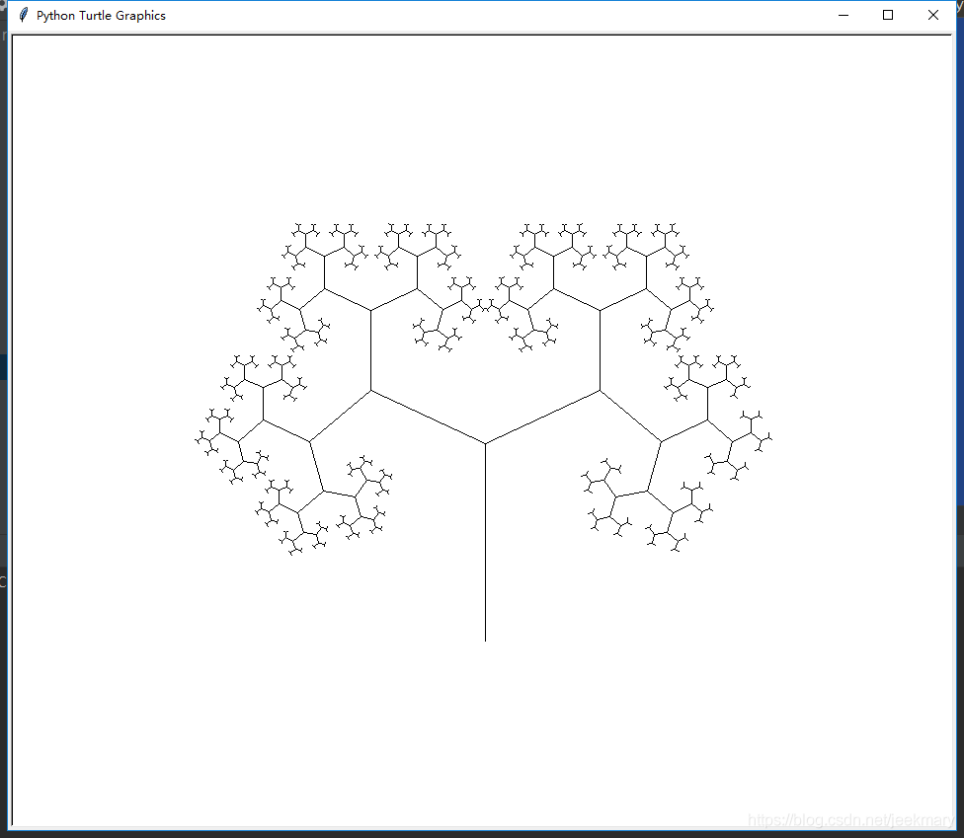Click the "Python Turtle Graphics" window title
964x838 pixels.
101,16
